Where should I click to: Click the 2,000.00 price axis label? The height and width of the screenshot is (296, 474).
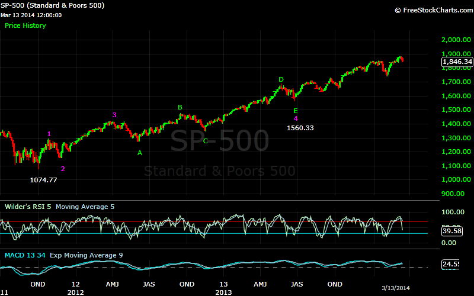pyautogui.click(x=456, y=40)
